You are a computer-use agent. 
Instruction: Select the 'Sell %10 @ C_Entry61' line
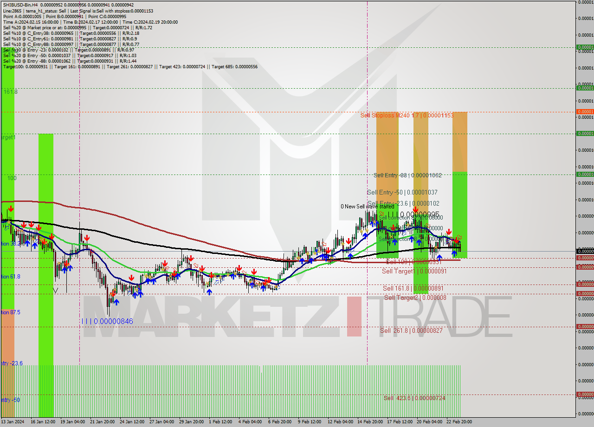(x=70, y=39)
